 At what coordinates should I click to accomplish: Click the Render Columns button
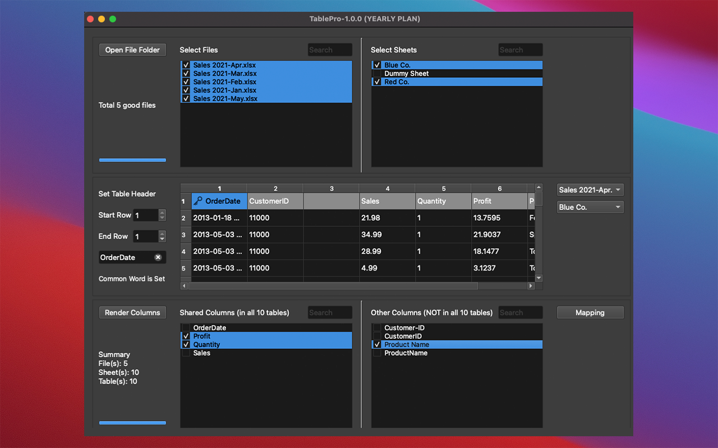tap(132, 312)
